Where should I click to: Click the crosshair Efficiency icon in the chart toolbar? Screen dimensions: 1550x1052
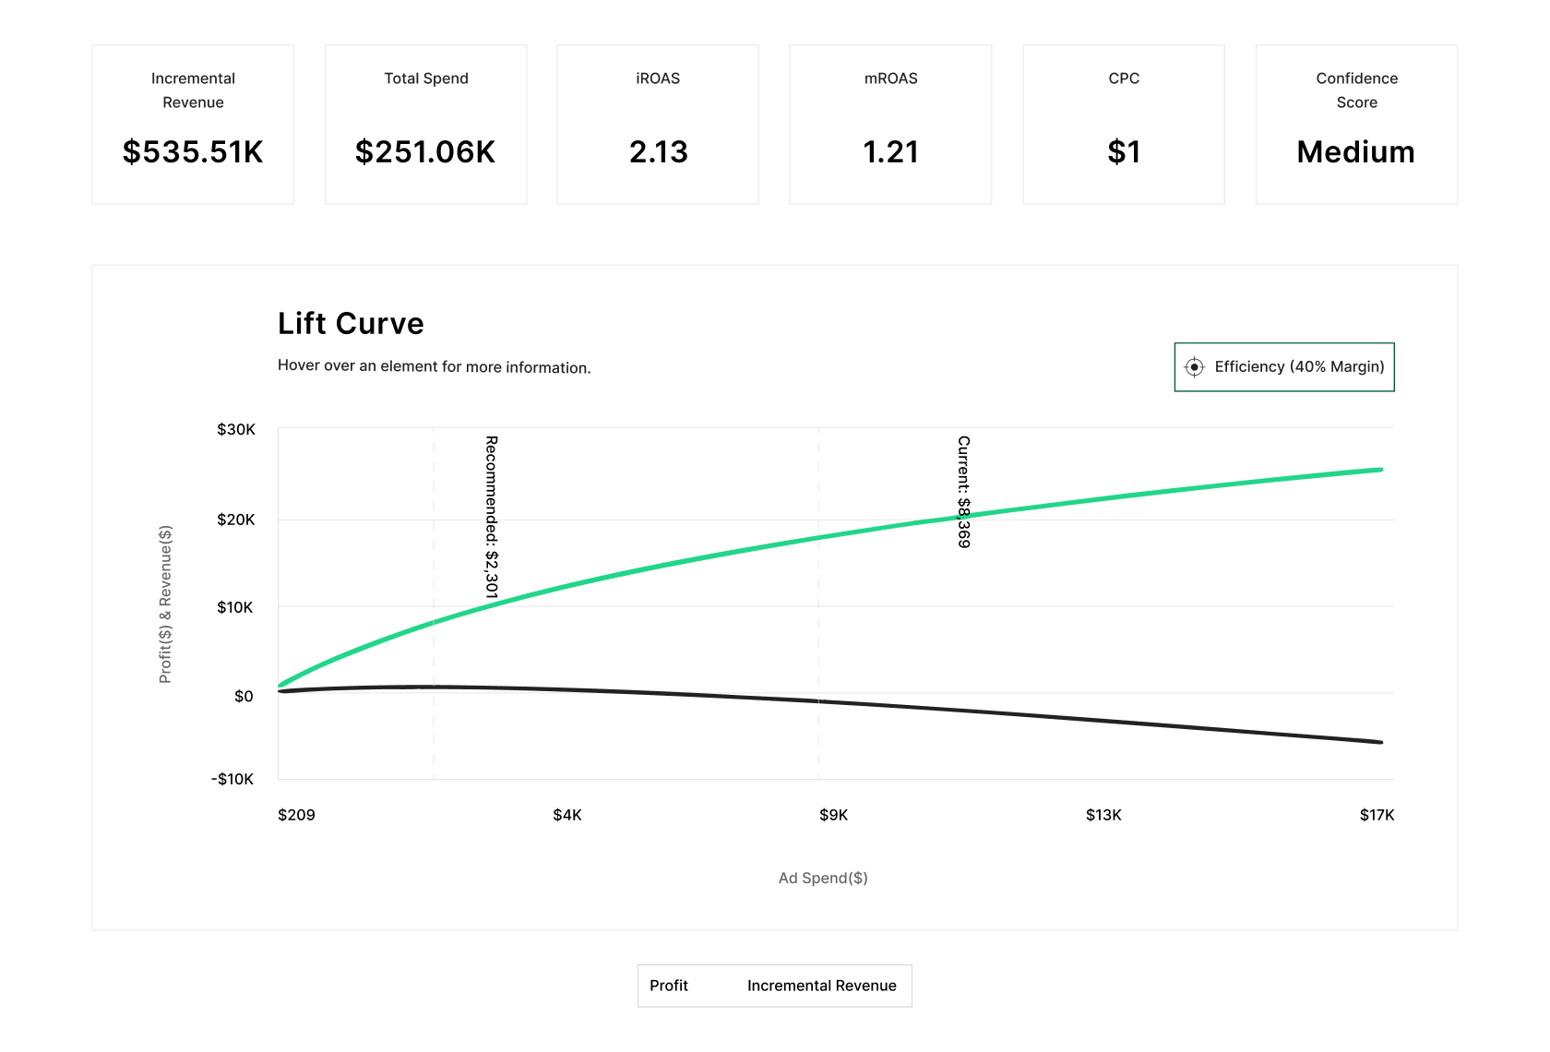[x=1195, y=366]
